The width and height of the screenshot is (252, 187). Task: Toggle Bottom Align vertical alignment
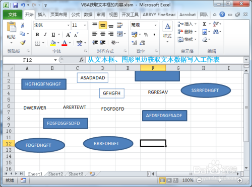[111, 26]
